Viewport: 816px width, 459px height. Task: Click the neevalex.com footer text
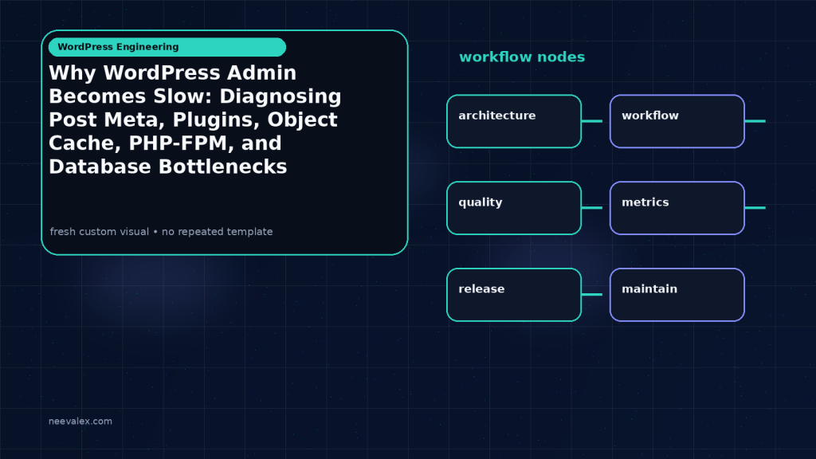pyautogui.click(x=80, y=421)
